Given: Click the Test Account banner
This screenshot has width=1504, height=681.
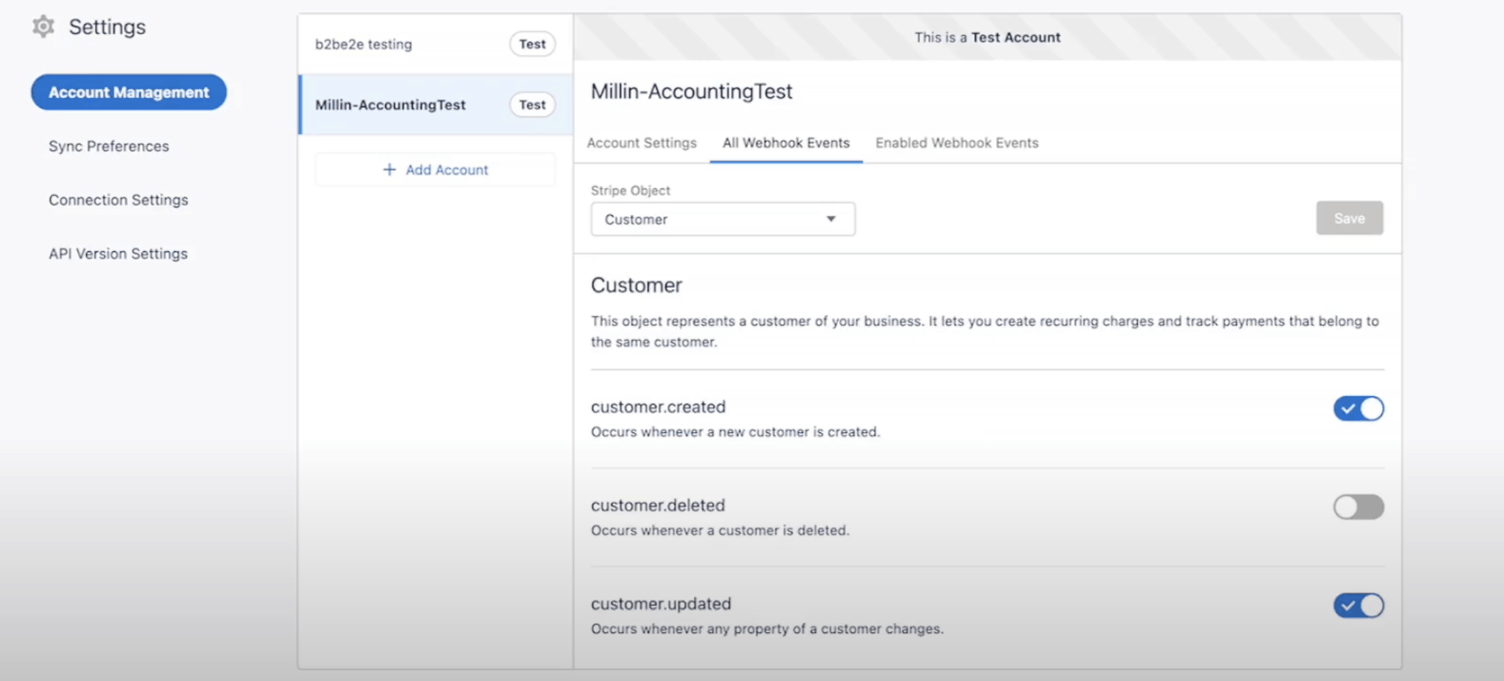Looking at the screenshot, I should tap(987, 37).
